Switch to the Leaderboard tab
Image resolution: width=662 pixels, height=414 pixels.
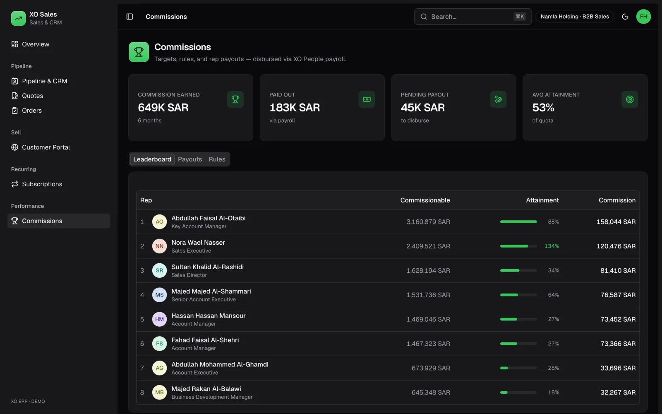click(152, 159)
